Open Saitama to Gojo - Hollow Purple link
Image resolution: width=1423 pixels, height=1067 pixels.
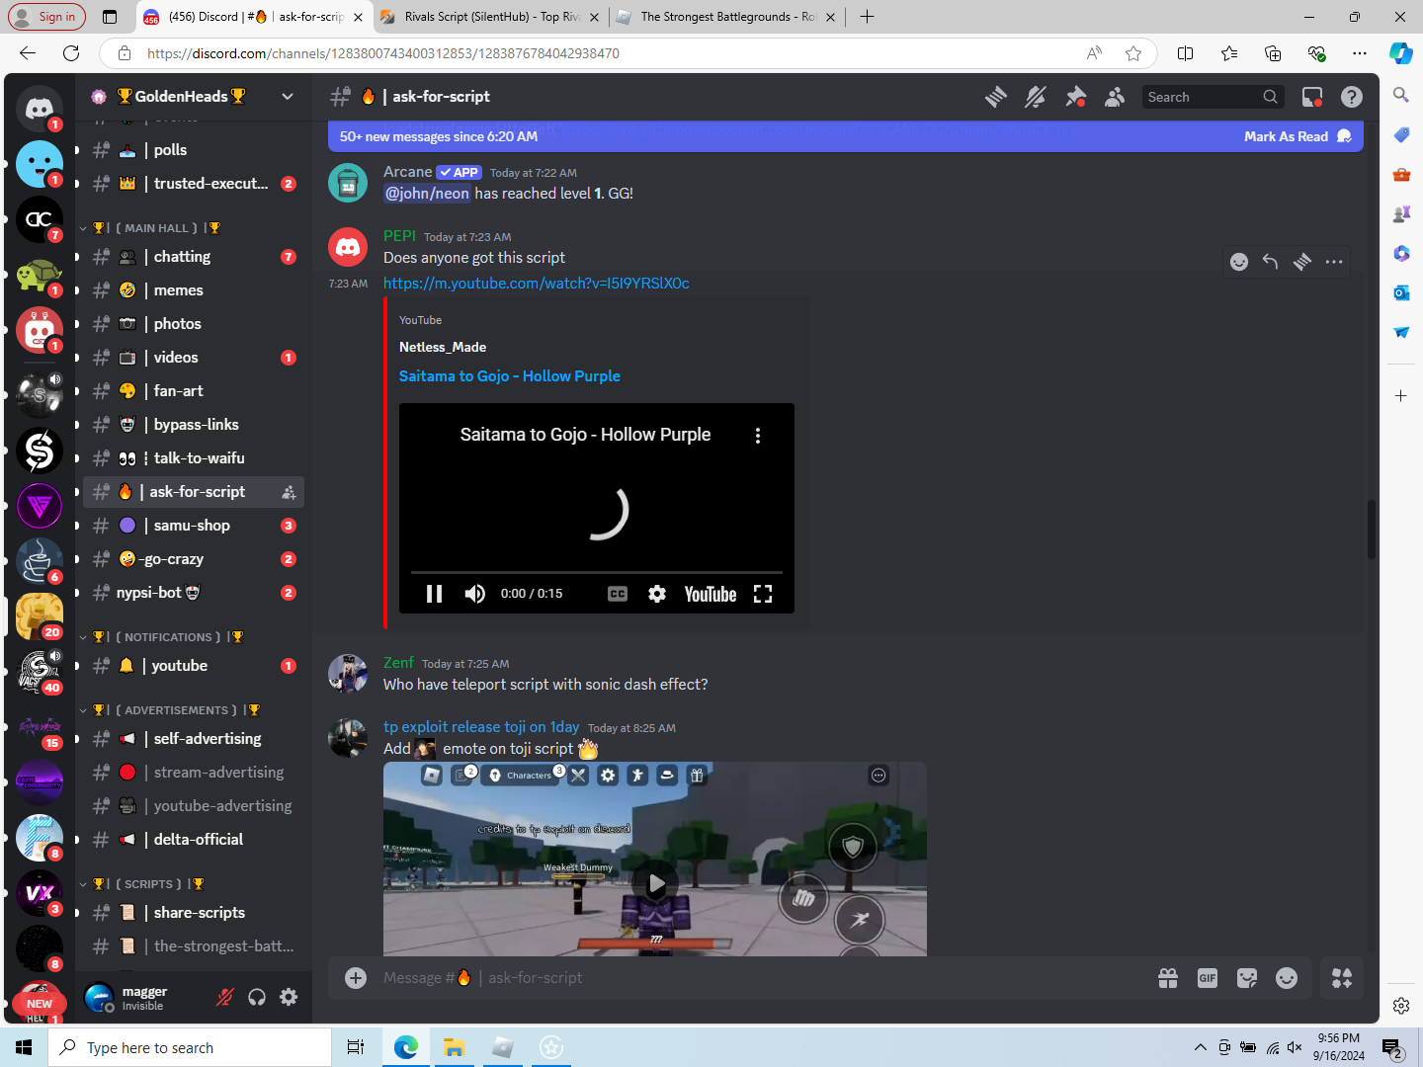(x=510, y=376)
